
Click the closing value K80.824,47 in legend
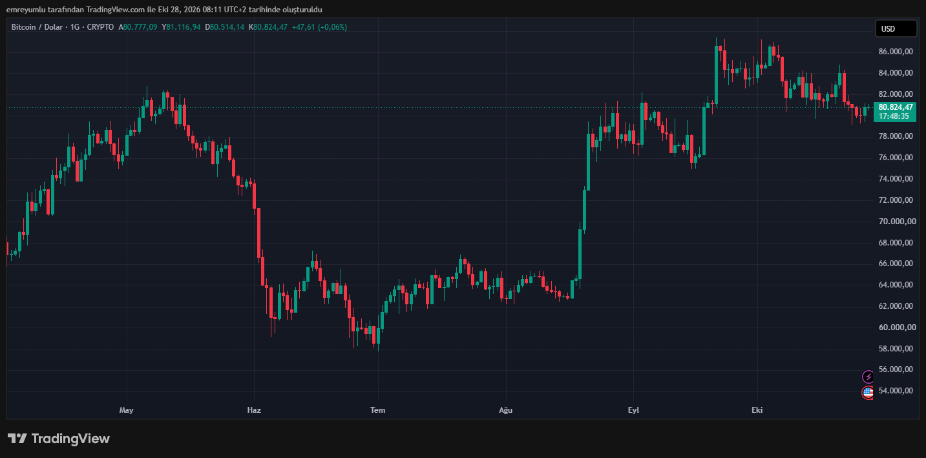click(x=268, y=27)
